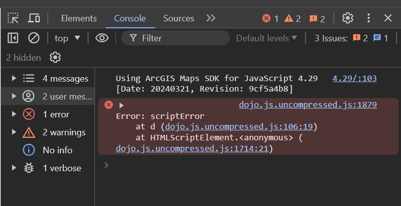Click the red error count badge

point(271,18)
